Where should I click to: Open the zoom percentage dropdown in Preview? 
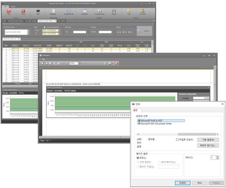(x=79, y=63)
